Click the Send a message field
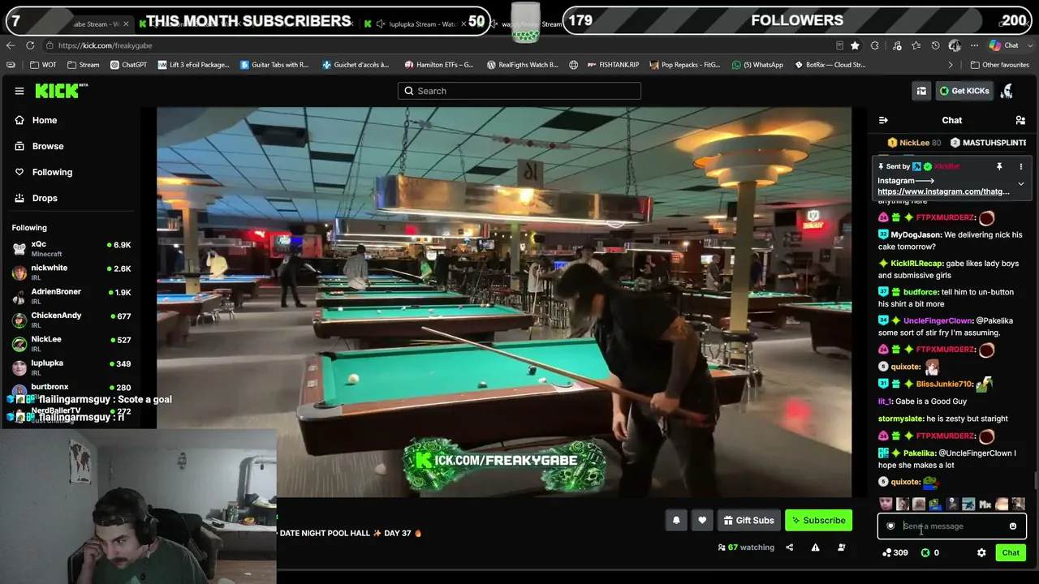The height and width of the screenshot is (584, 1039). [951, 526]
